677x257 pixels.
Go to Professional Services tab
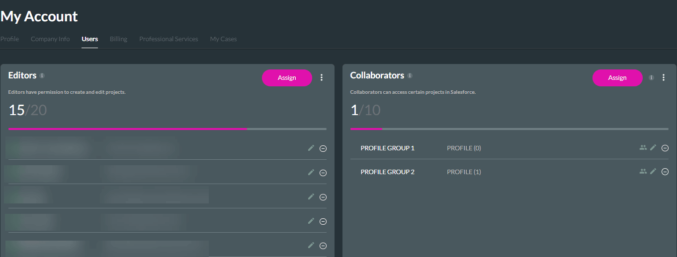pos(169,39)
